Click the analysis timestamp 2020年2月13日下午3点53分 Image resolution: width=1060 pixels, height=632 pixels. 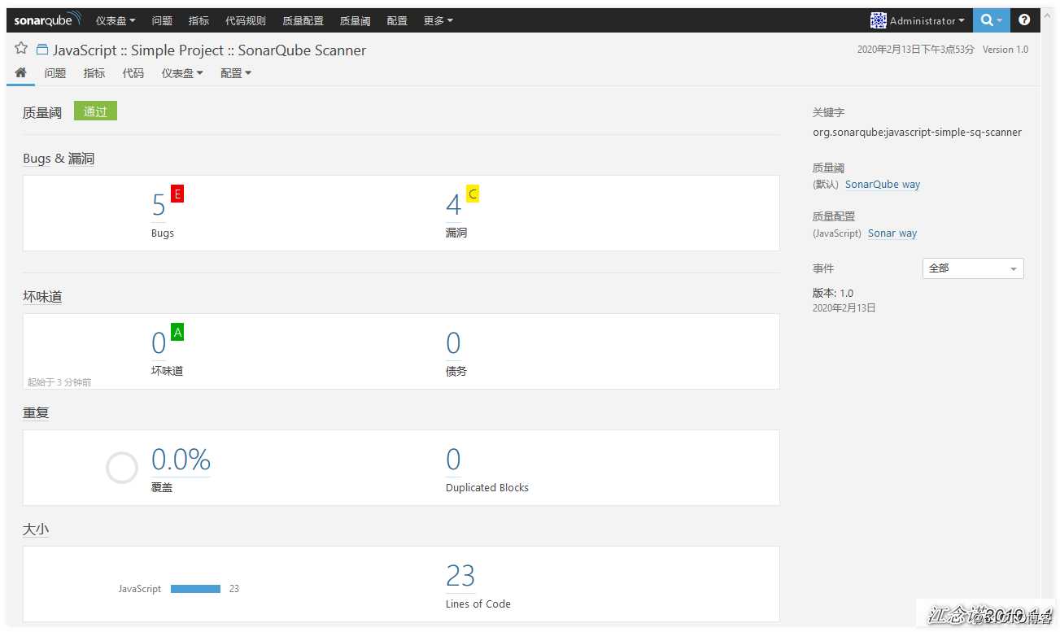pos(915,50)
